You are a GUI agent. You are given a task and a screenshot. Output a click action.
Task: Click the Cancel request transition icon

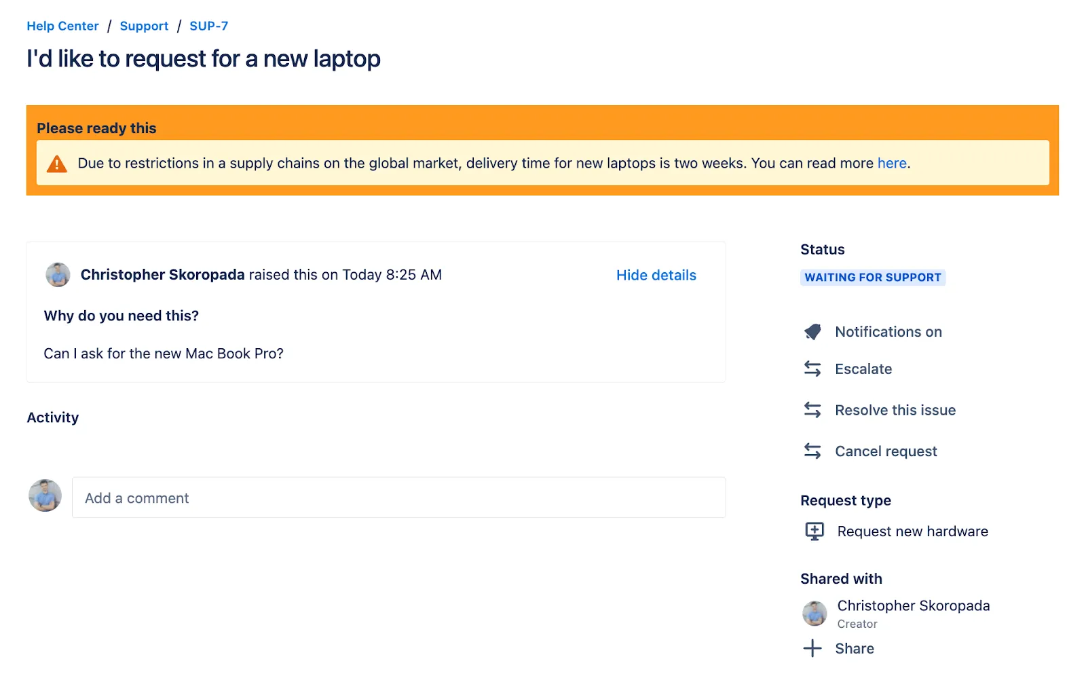pyautogui.click(x=812, y=451)
